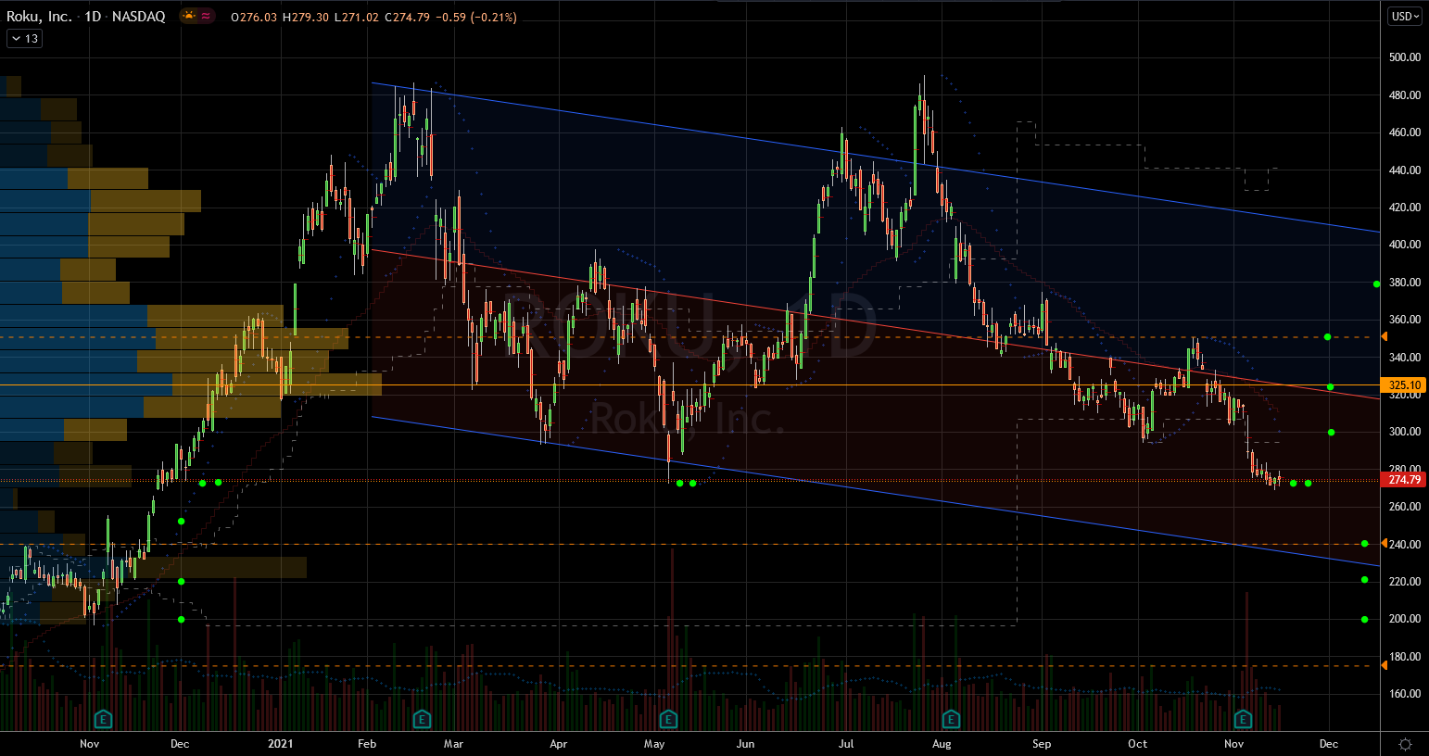Screen dimensions: 1429x756
Task: Click the Oct label on time axis
Action: click(x=1137, y=744)
